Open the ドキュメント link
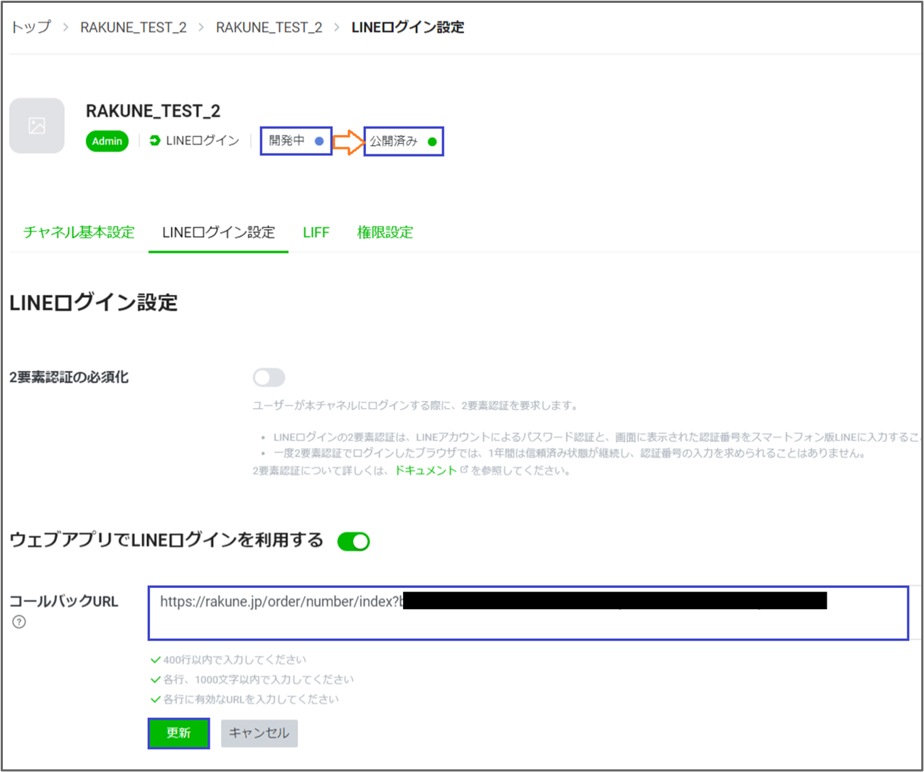924x772 pixels. [x=426, y=471]
